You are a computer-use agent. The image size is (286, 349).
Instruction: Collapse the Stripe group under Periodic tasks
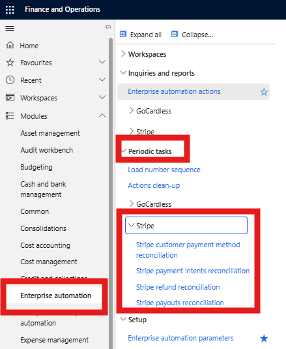tap(186, 226)
